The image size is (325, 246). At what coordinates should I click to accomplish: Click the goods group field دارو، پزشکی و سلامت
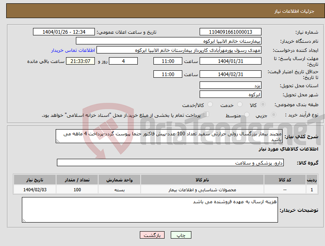170,162
